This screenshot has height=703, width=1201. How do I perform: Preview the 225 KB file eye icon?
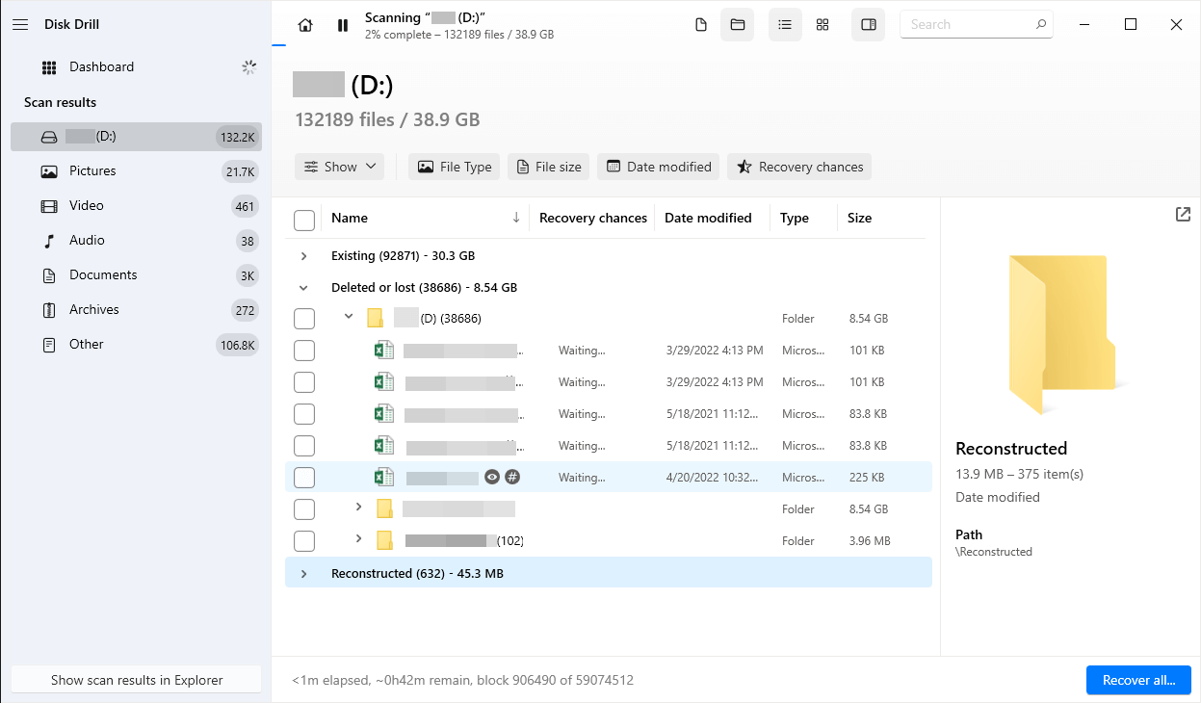coord(492,478)
